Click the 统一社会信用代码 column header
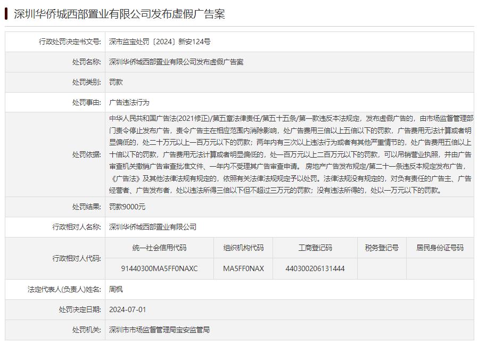Image resolution: width=478 pixels, height=343 pixels. pos(160,248)
